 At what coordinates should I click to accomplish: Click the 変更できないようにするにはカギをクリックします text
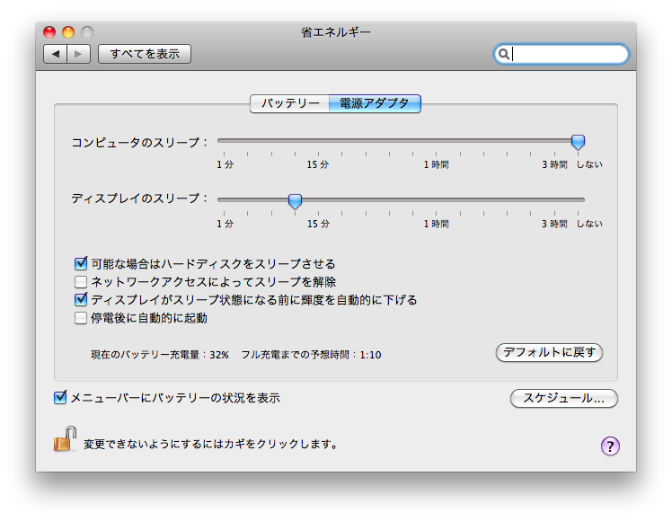pyautogui.click(x=210, y=444)
